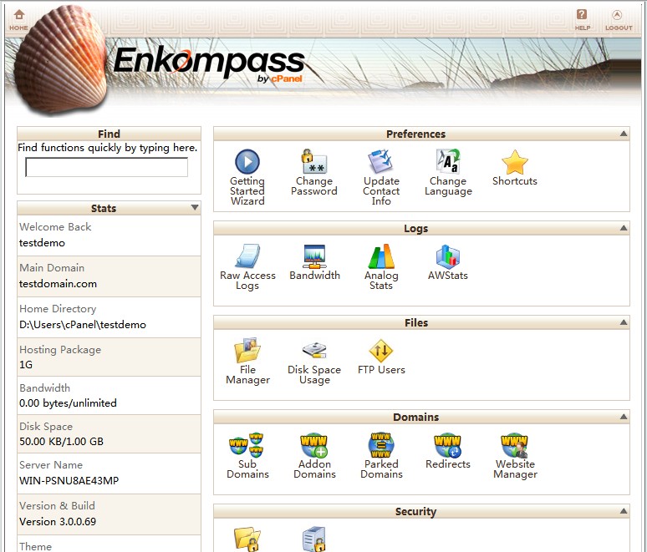The image size is (647, 552).
Task: Collapse the Stats panel arrow
Action: point(195,207)
